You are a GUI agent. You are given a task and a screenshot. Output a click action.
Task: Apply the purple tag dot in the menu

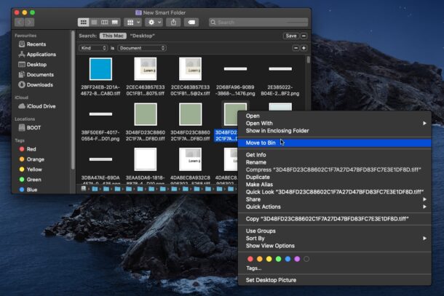pyautogui.click(x=297, y=259)
